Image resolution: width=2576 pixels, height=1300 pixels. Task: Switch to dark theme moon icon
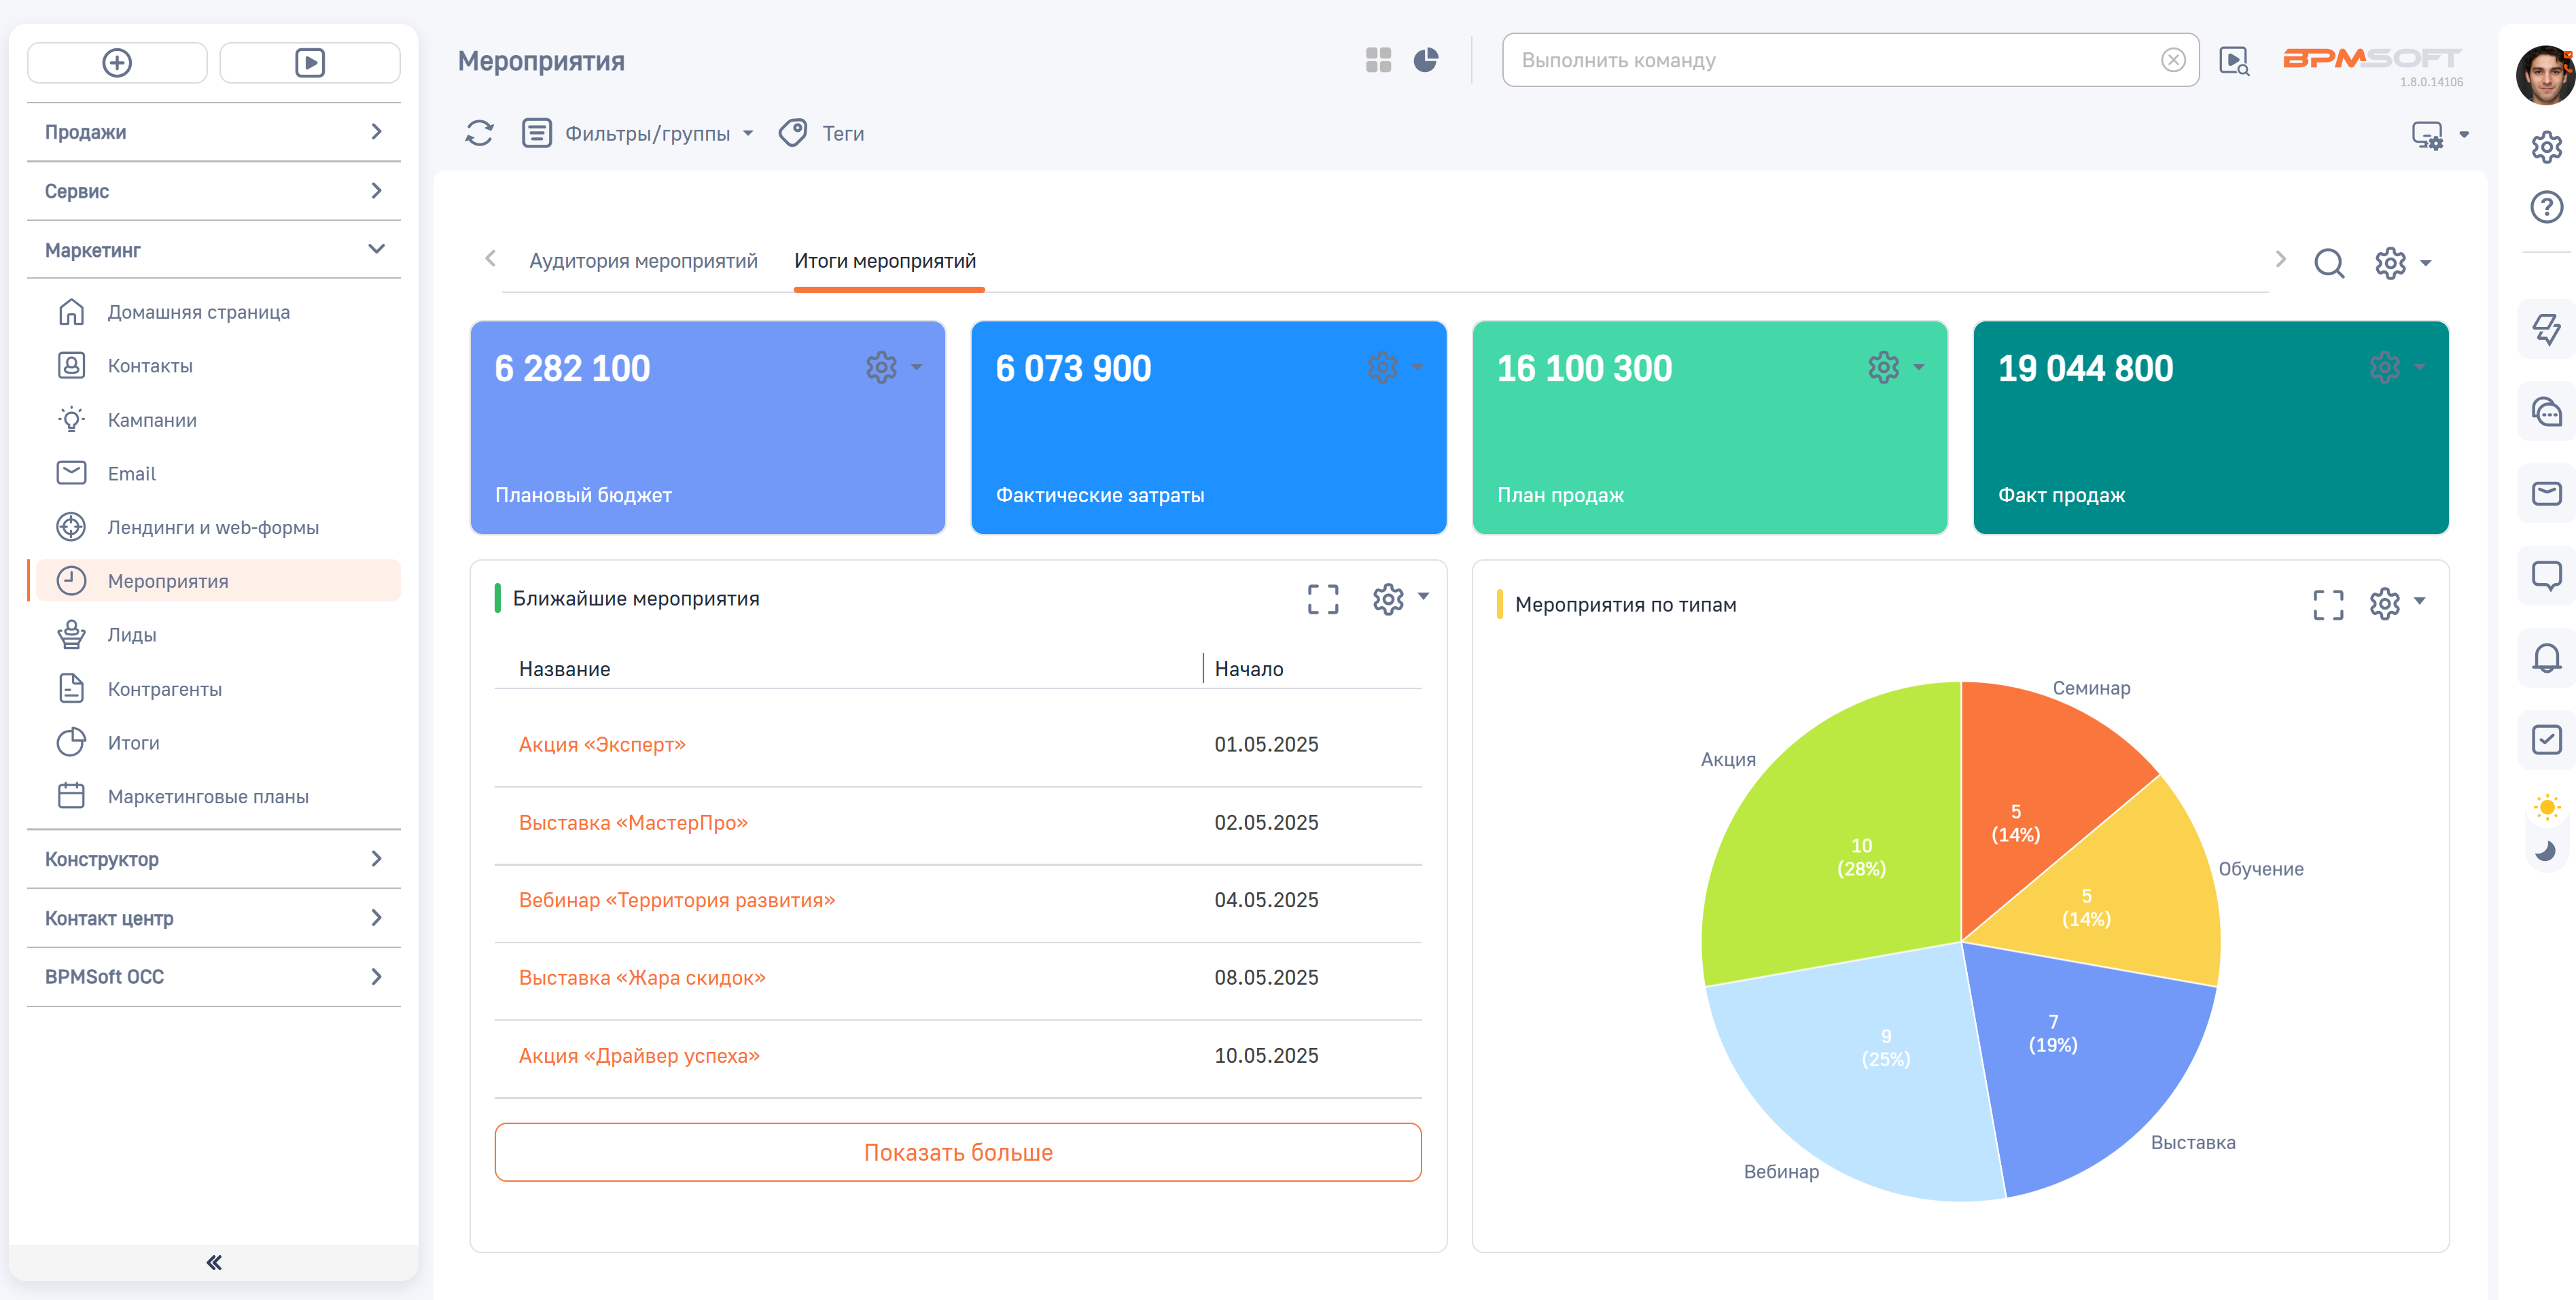[x=2546, y=851]
